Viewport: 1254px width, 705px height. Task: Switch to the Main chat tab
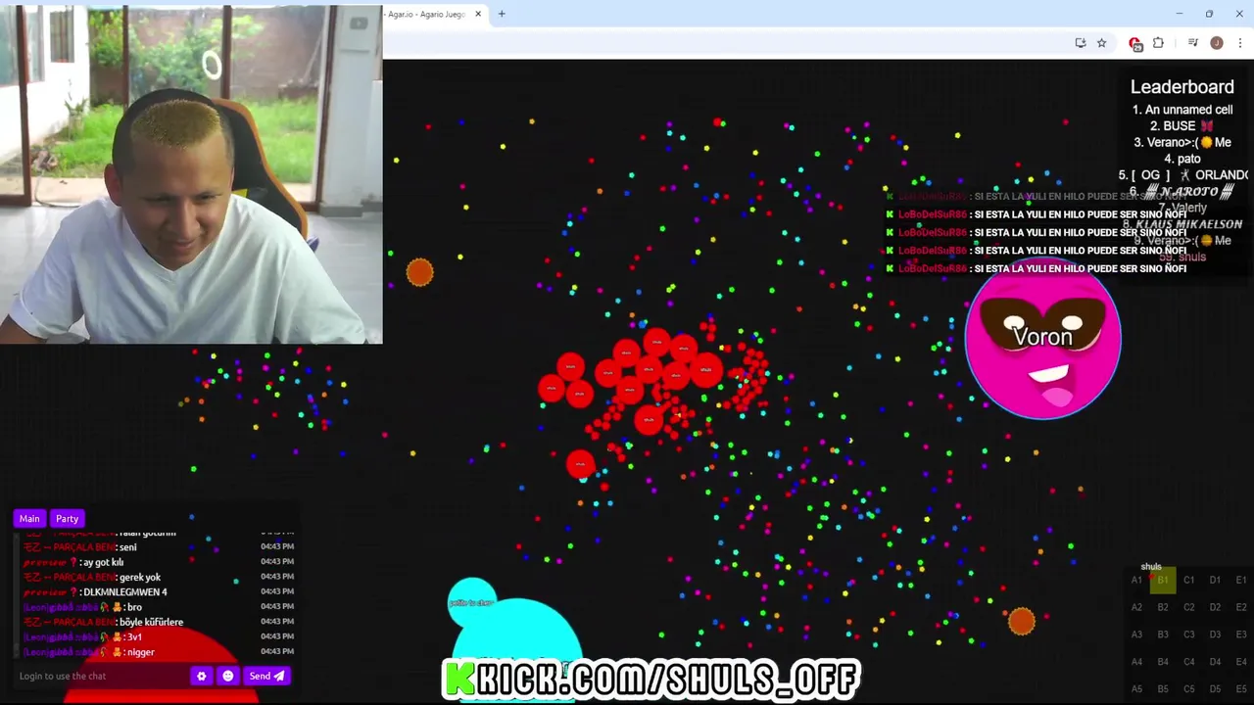pos(29,519)
